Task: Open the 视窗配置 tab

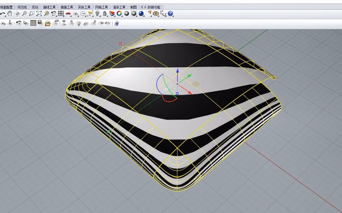Action: coord(6,7)
